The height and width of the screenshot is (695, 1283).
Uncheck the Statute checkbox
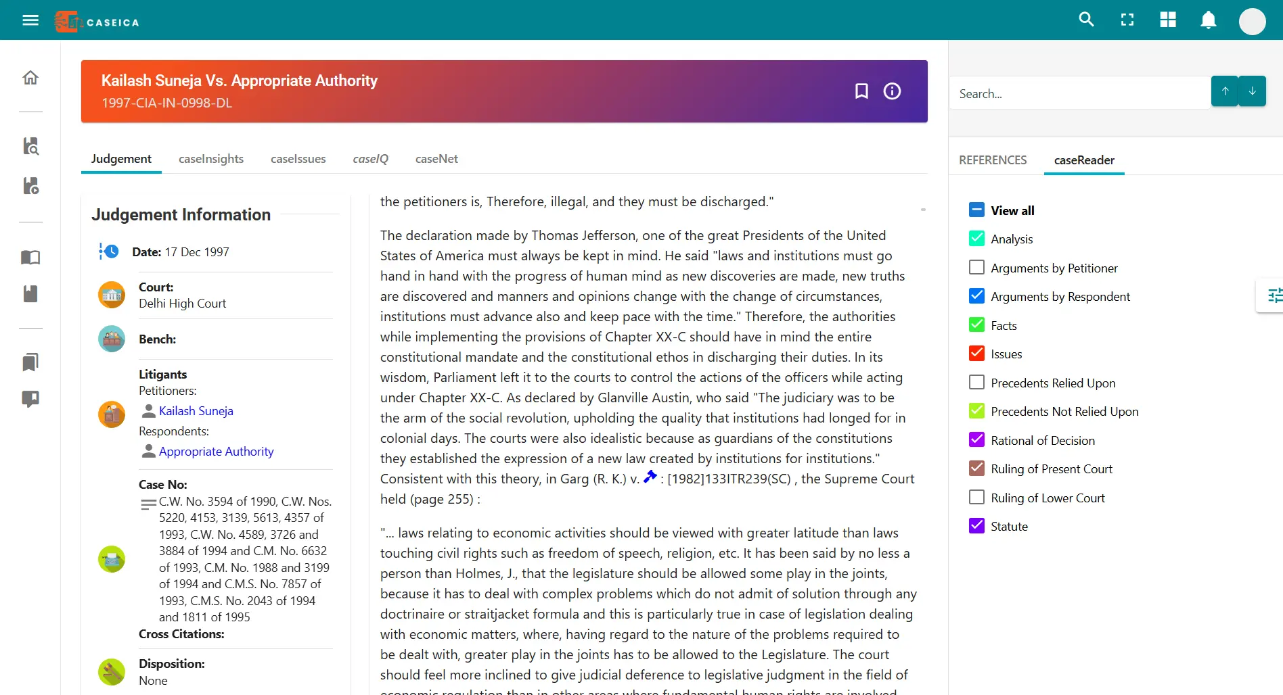(976, 525)
